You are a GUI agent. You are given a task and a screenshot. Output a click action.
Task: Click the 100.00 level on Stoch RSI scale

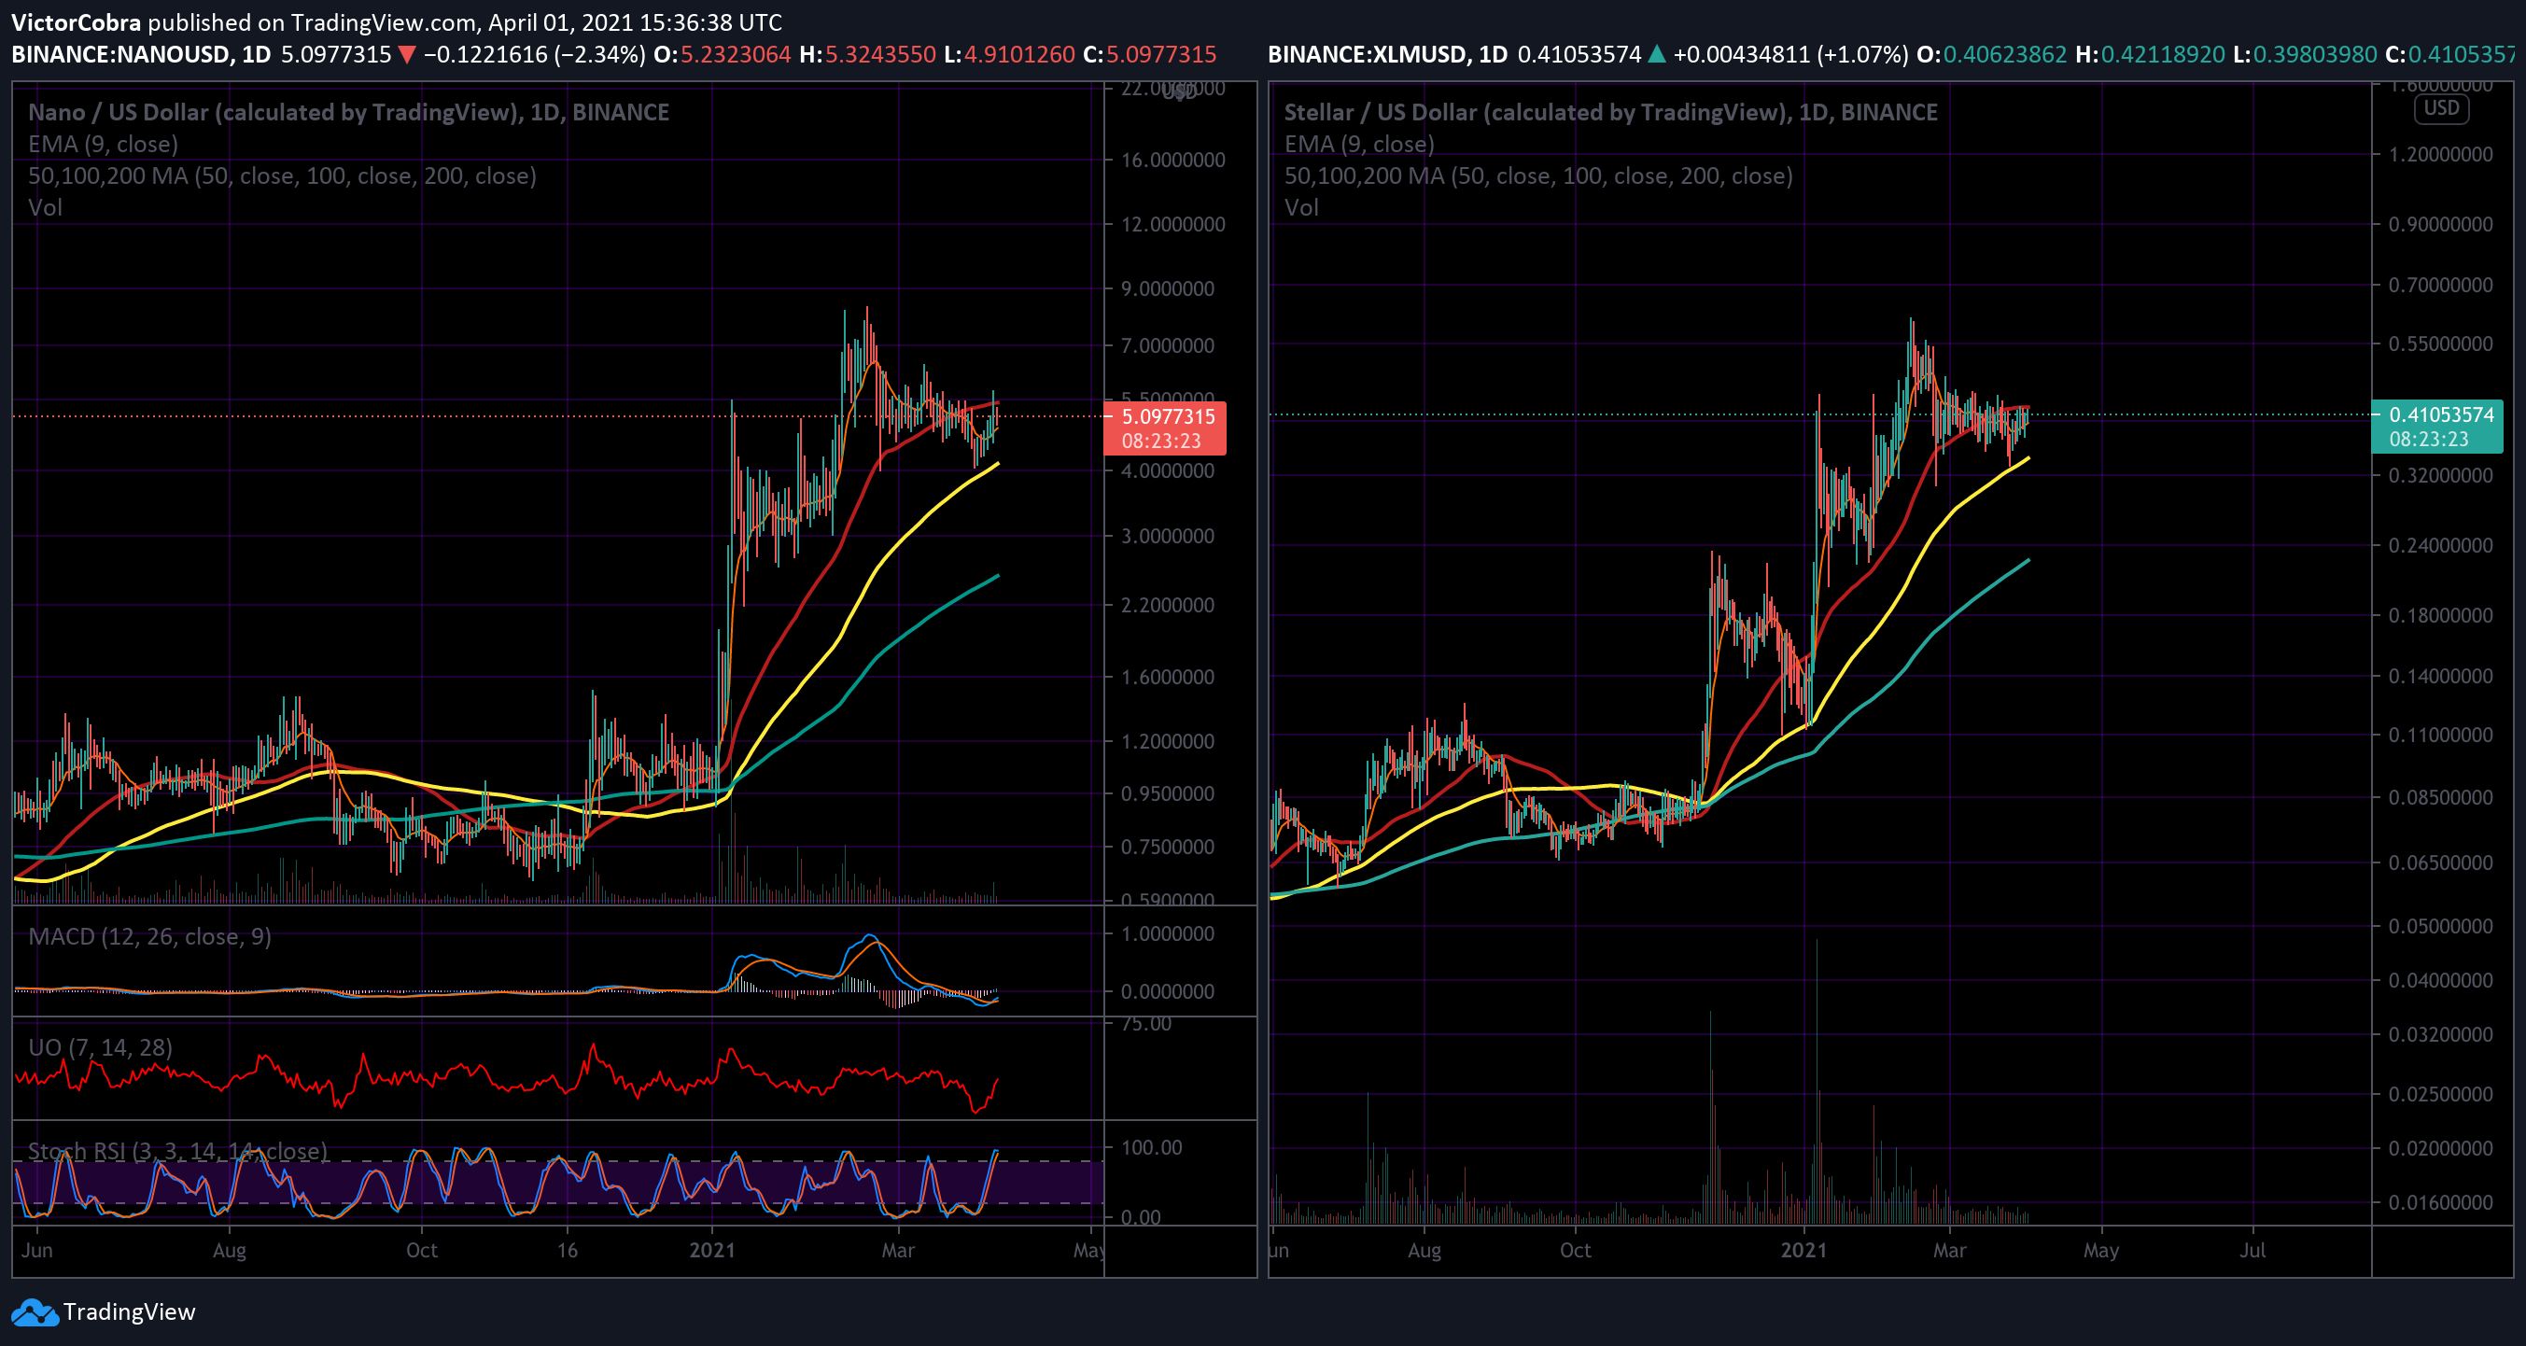click(x=1151, y=1147)
